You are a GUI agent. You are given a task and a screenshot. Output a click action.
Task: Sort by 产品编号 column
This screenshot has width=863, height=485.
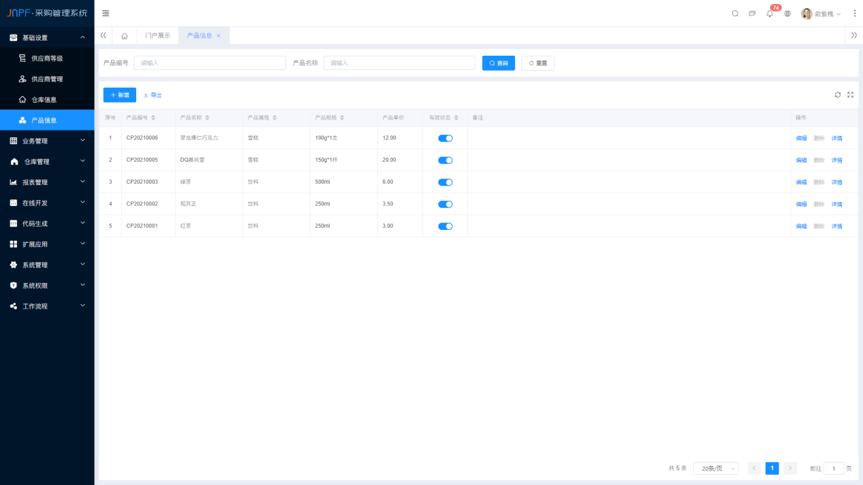point(153,118)
